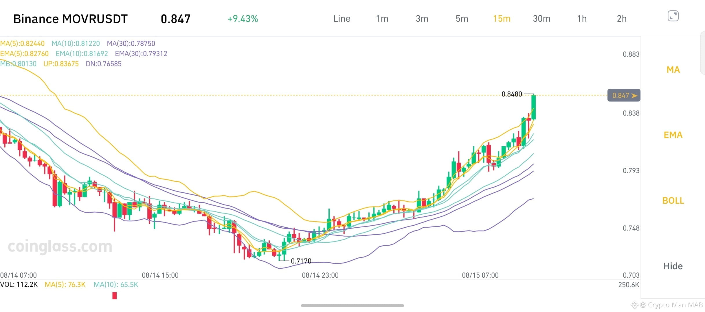The image size is (705, 312).
Task: Click the MA(30):0.78750 legend label
Action: point(131,44)
